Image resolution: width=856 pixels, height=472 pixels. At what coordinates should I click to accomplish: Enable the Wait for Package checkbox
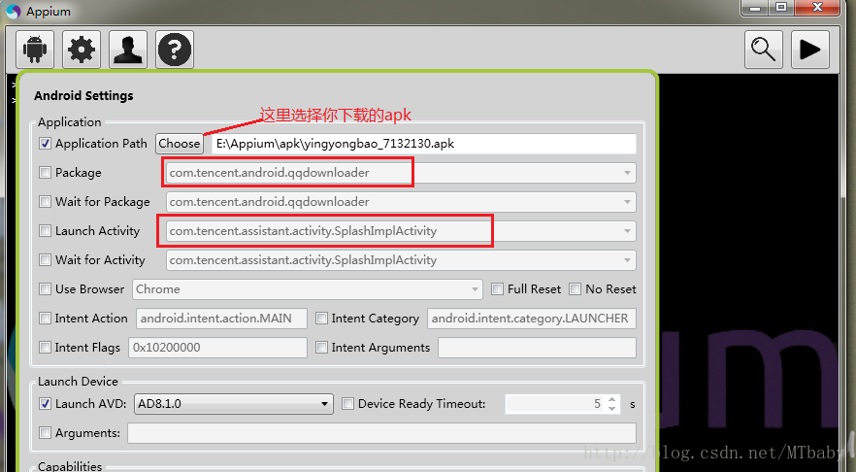click(x=46, y=202)
